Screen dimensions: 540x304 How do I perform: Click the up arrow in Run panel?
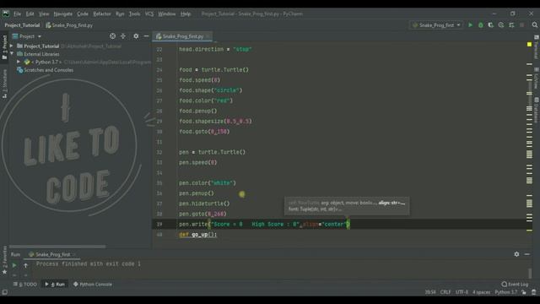25,265
